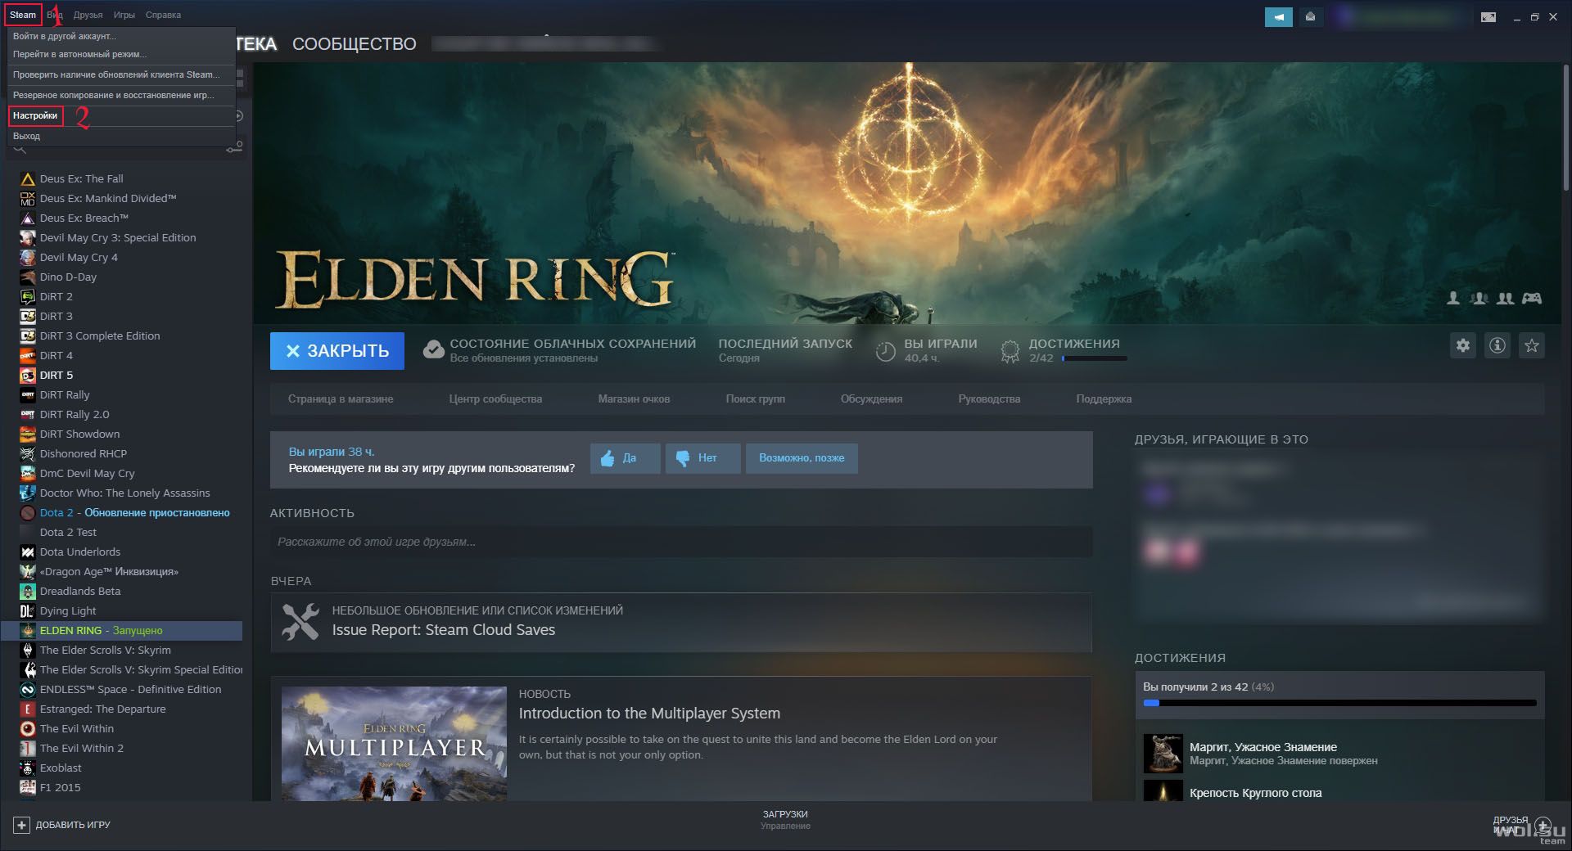Open Страница в магазине link
The width and height of the screenshot is (1572, 851).
tap(341, 399)
